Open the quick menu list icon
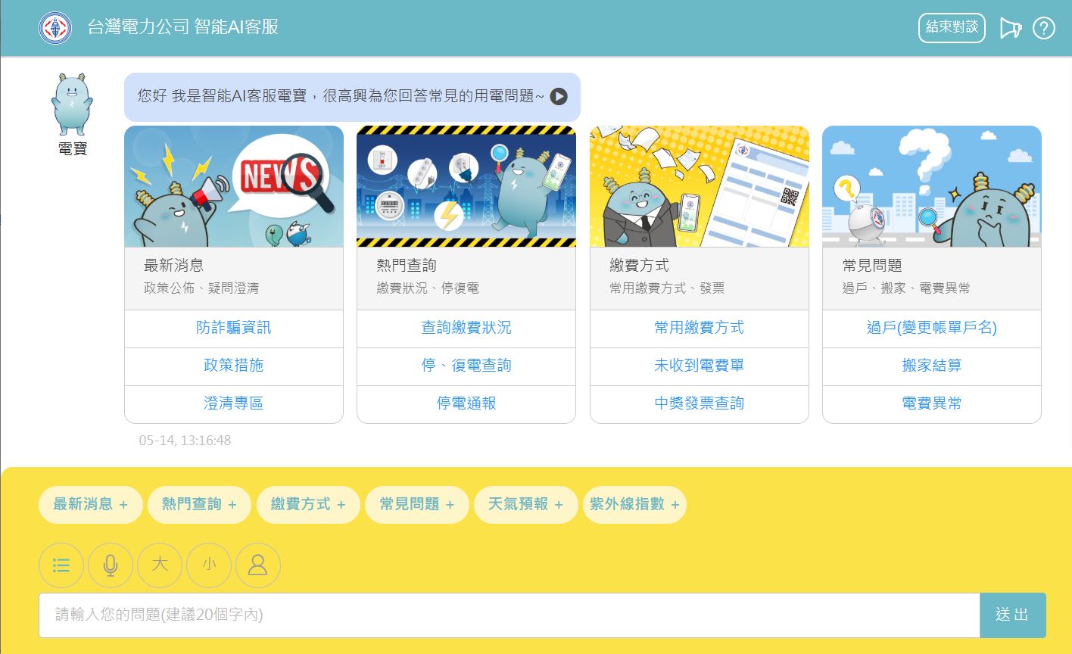 click(61, 565)
